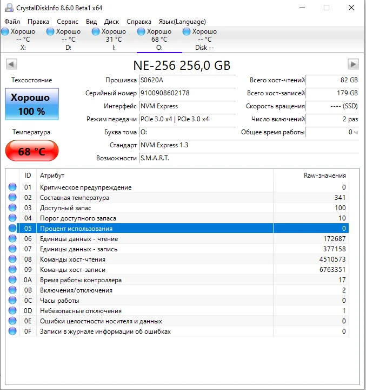Click status icon of row 01 Критическое предупреждение
366x390 pixels.
point(12,187)
